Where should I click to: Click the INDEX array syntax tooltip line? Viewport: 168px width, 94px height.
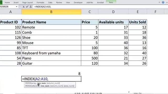pos(43,83)
